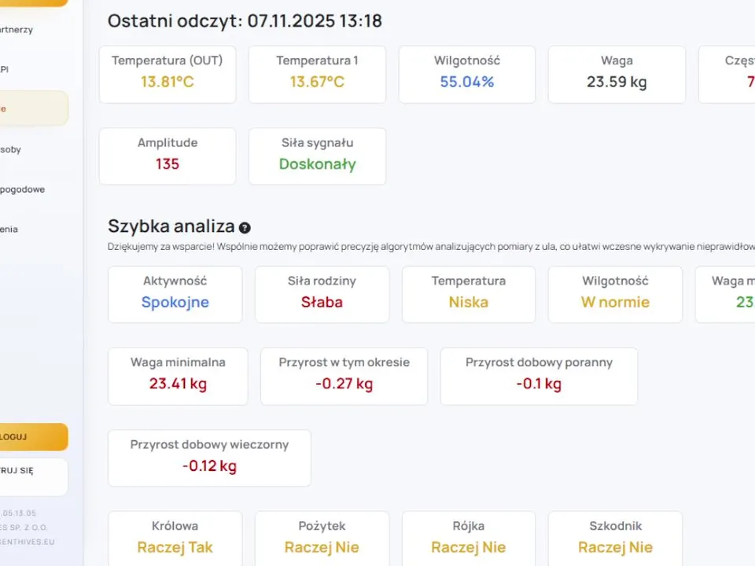
Task: Click the Amplitude 135 card
Action: point(168,156)
